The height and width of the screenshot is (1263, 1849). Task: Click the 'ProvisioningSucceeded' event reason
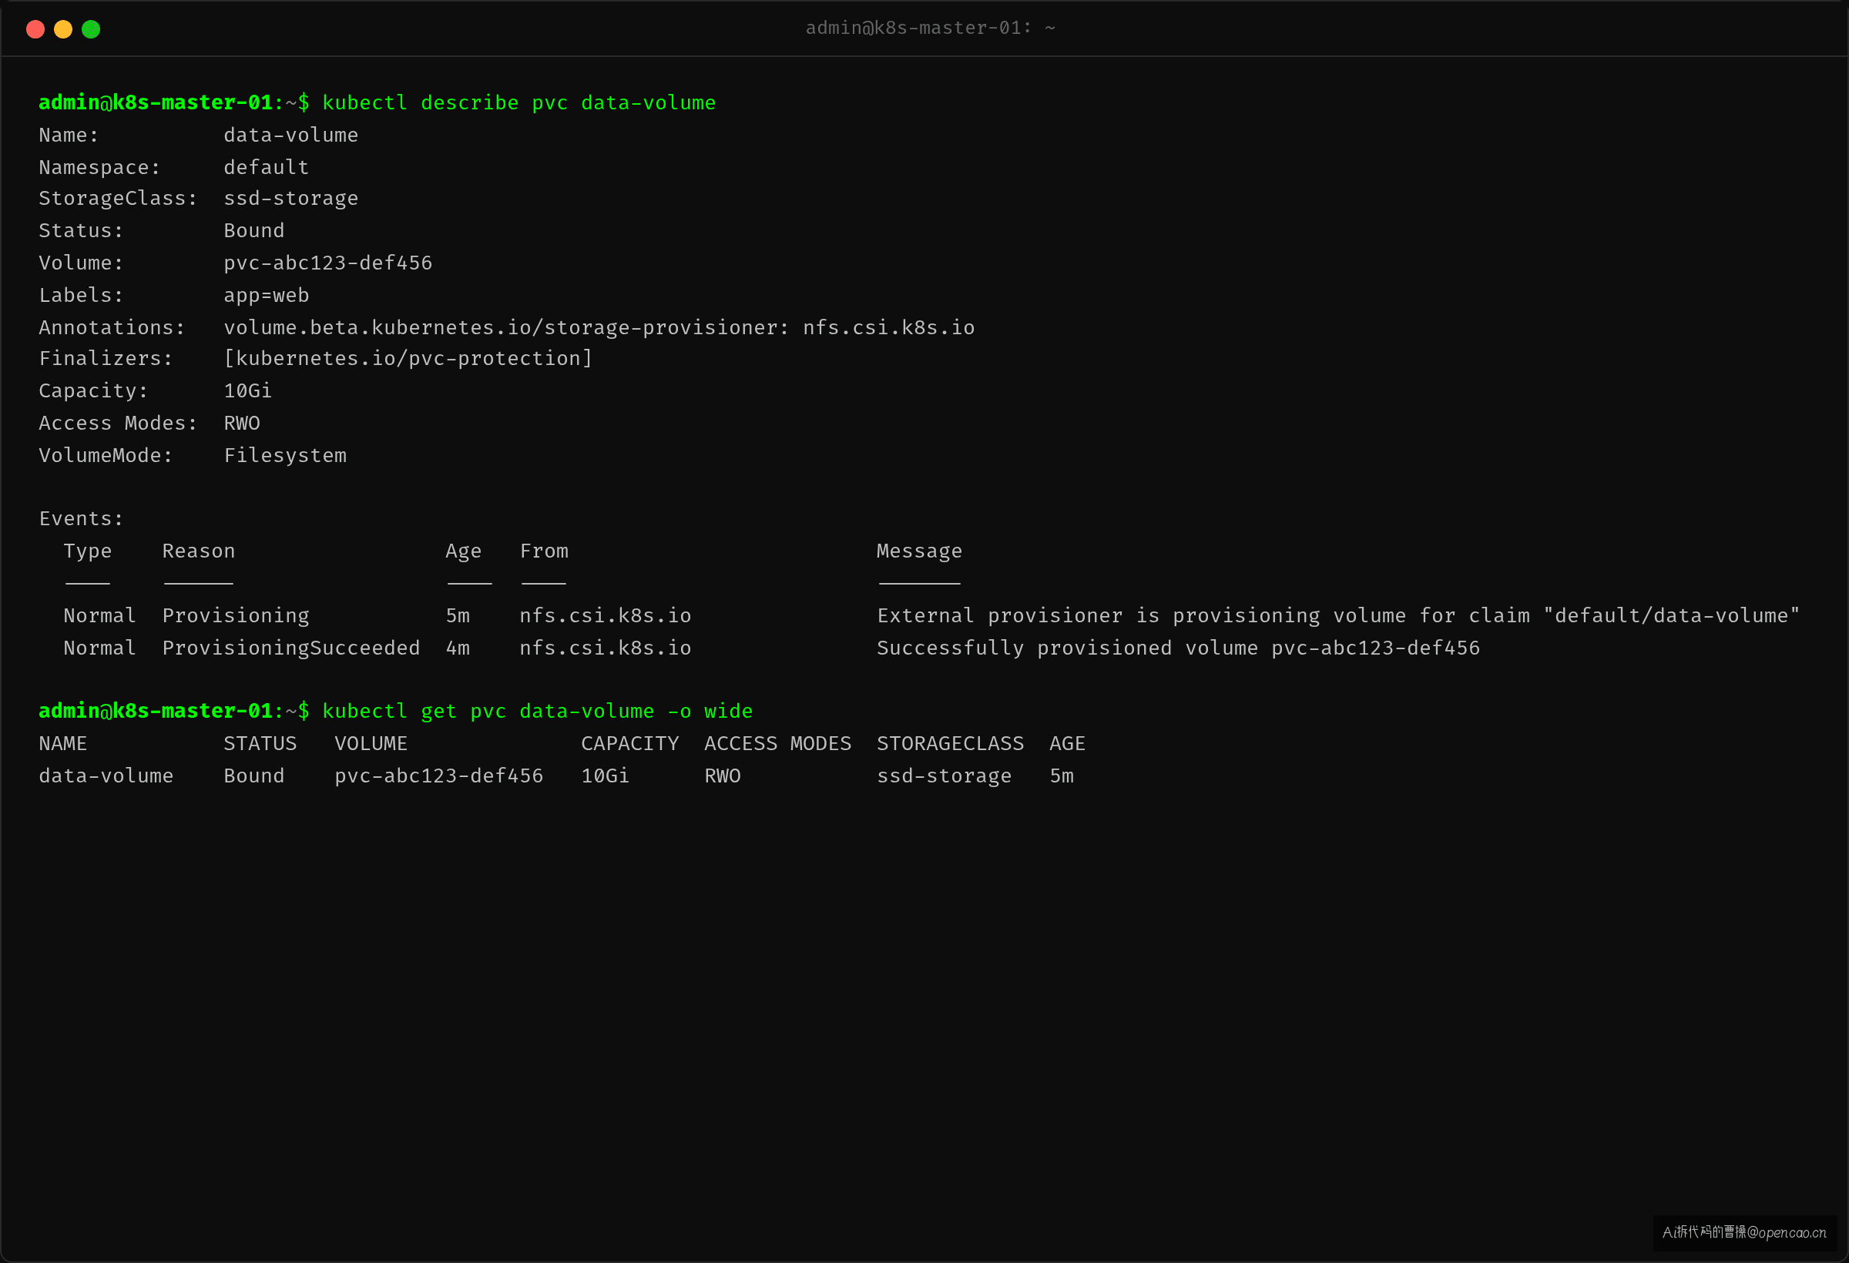click(290, 648)
